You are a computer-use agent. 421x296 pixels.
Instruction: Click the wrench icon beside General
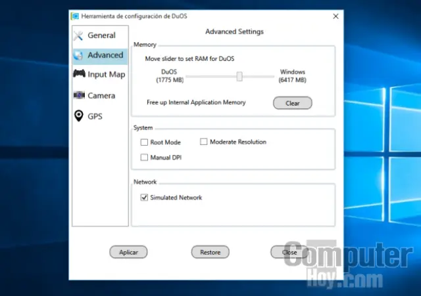pos(79,35)
